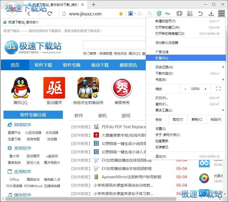Close the 极速下载站 browser tab

point(83,5)
